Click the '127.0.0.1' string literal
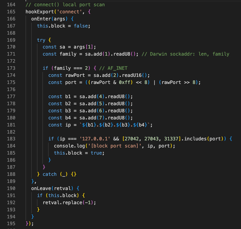 tap(95, 138)
